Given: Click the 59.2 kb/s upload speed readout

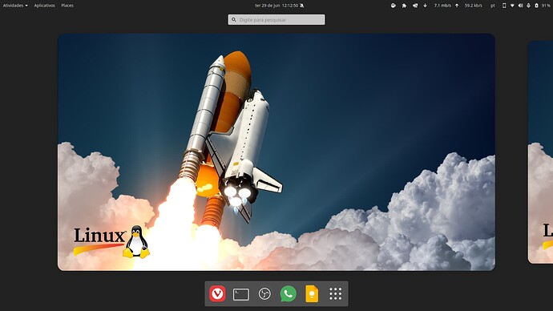Looking at the screenshot, I should tap(474, 6).
